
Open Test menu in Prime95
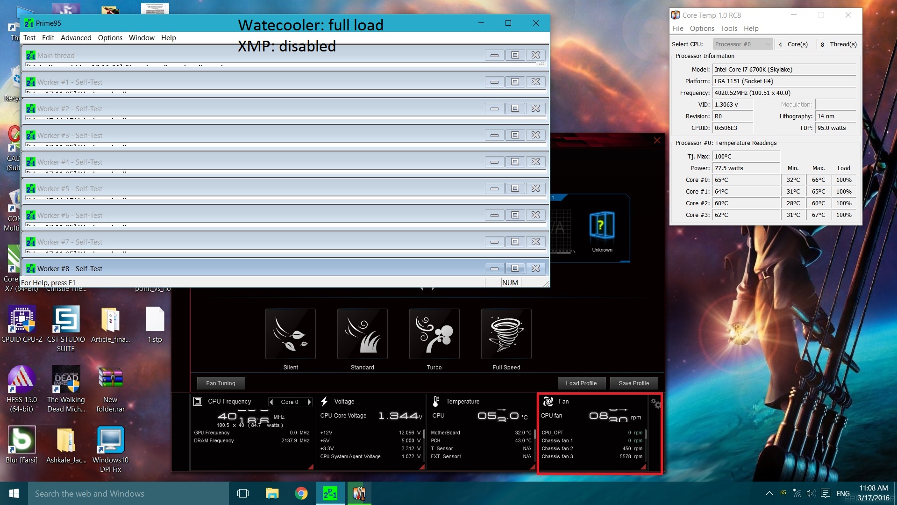(x=29, y=38)
